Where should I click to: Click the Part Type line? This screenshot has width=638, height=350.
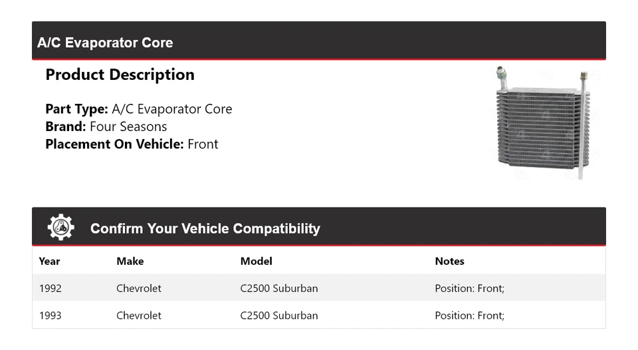pos(138,109)
